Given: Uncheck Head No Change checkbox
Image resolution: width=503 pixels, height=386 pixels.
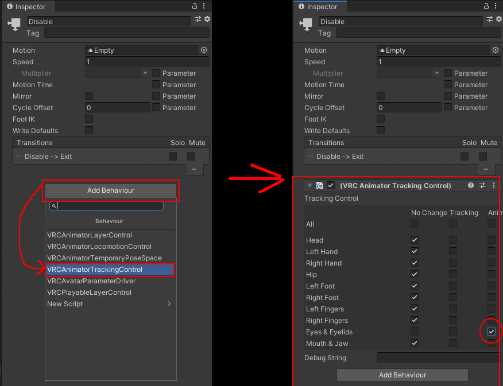Looking at the screenshot, I should click(x=415, y=240).
